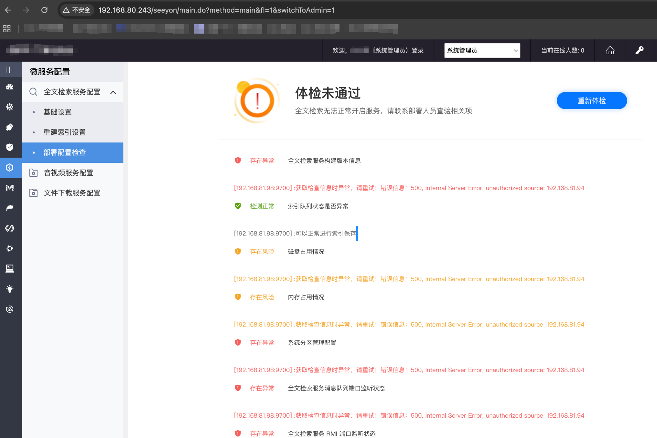Click the error message under 全文检索服务构建版本信息

coord(409,188)
